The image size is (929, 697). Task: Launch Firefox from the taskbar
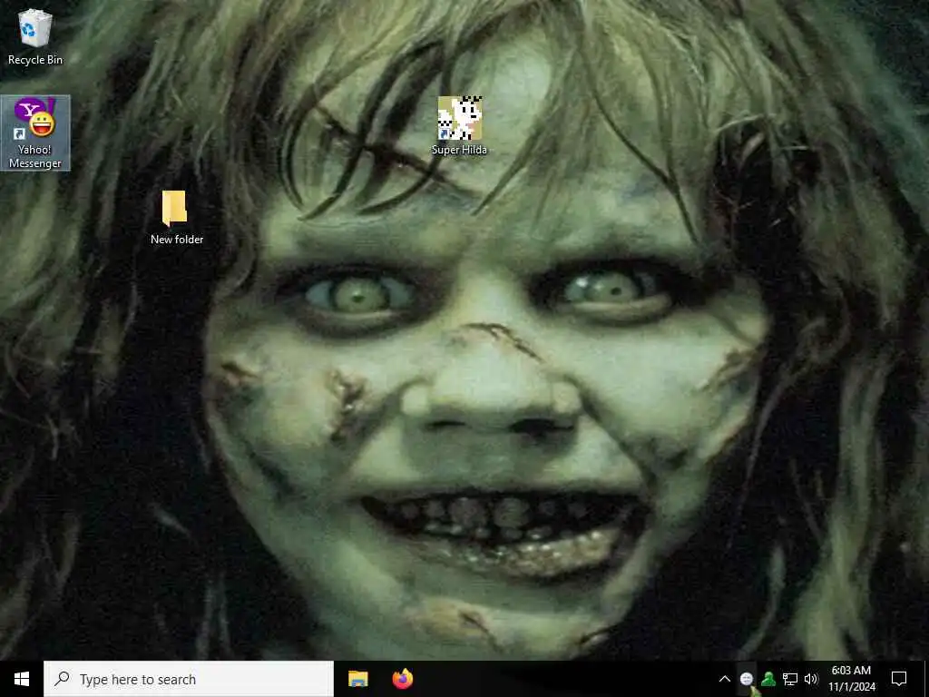(403, 679)
